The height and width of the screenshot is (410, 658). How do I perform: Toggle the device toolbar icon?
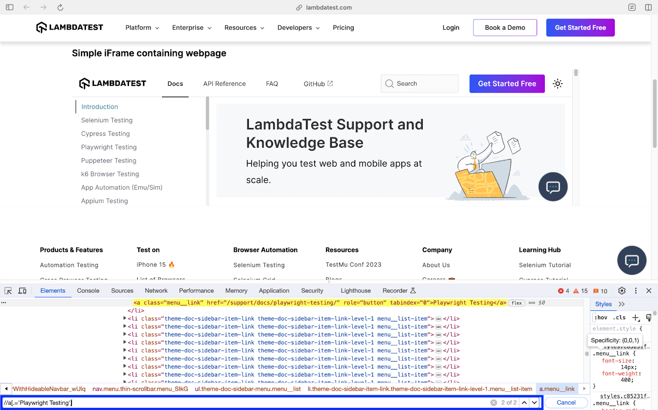pos(23,291)
